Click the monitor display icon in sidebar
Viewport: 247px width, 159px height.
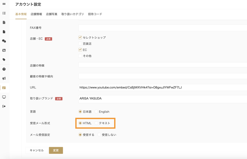[x=4, y=97]
